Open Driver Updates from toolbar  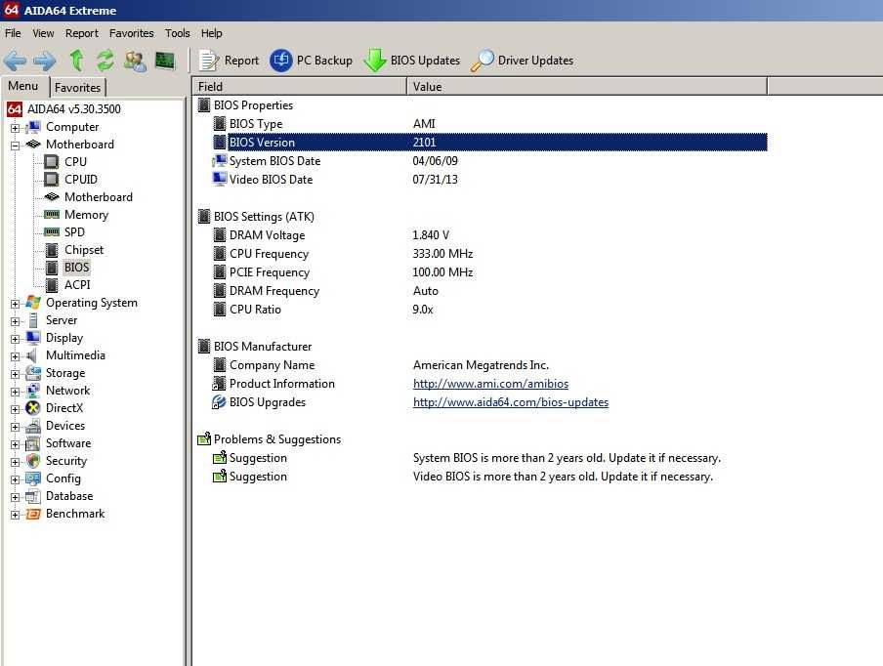[x=522, y=61]
